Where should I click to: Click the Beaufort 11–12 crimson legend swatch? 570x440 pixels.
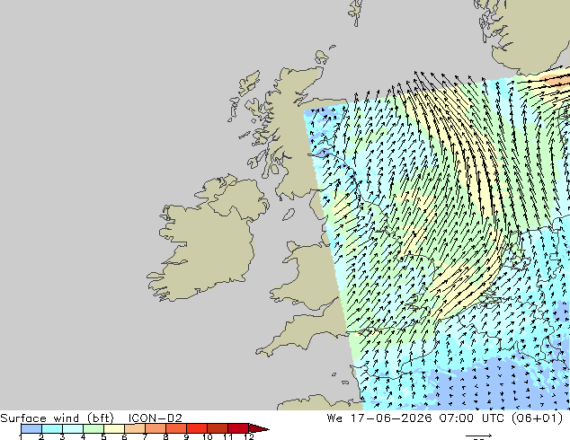tap(238, 428)
